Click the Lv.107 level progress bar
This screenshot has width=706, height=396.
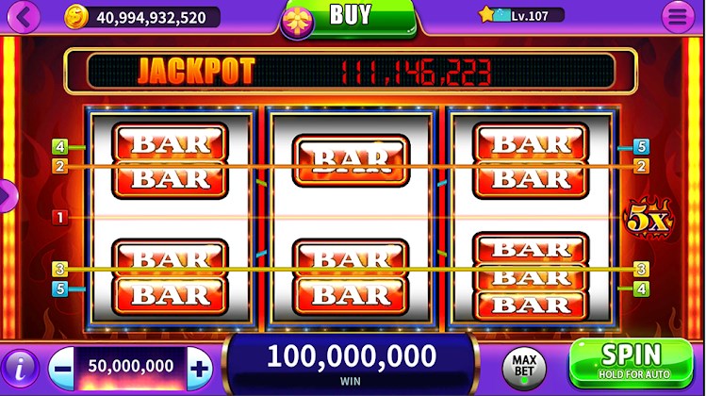coord(529,15)
